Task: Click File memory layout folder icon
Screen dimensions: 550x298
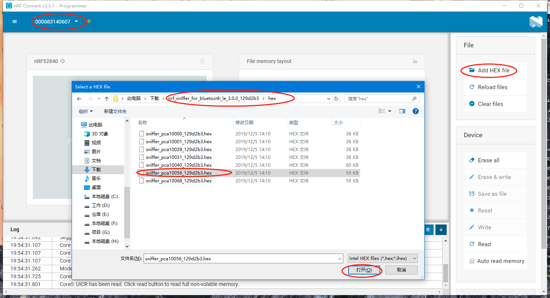Action: [415, 61]
